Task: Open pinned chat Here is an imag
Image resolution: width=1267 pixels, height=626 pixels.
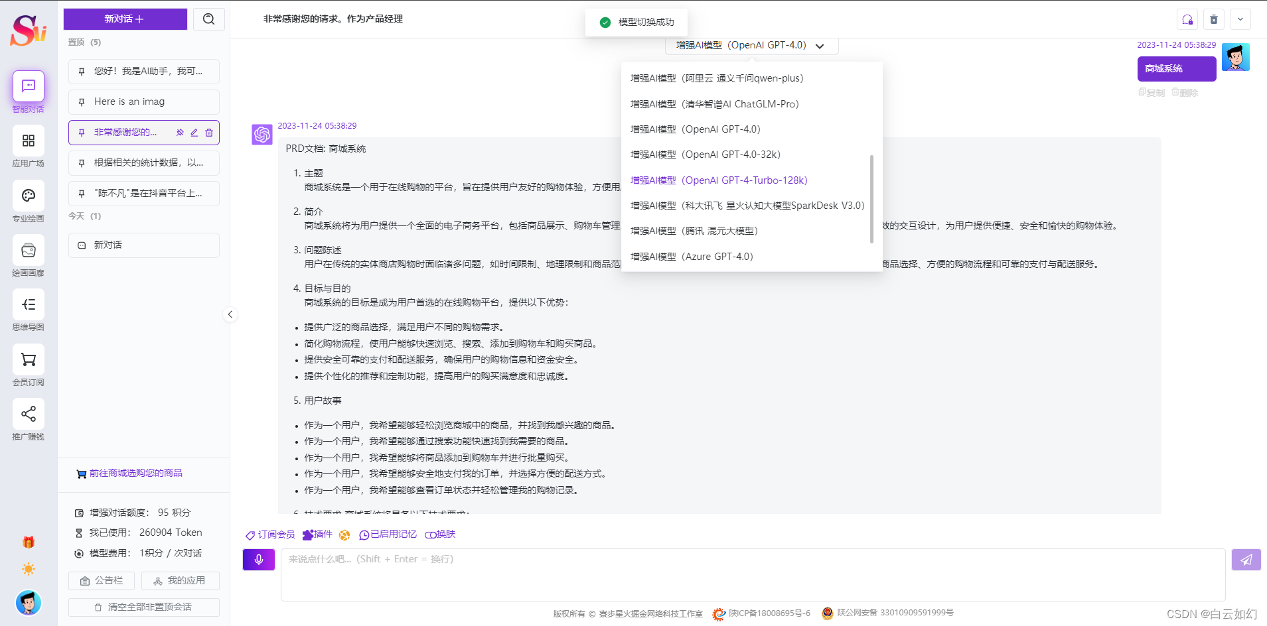Action: pyautogui.click(x=144, y=101)
